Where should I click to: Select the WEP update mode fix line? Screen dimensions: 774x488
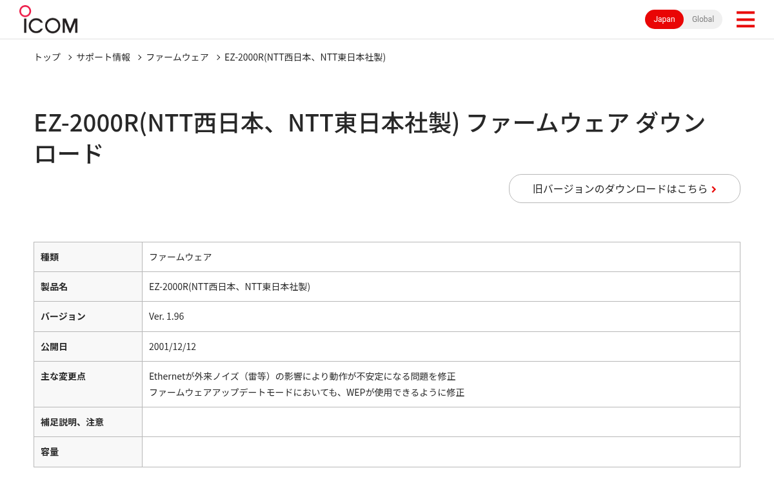(x=307, y=392)
